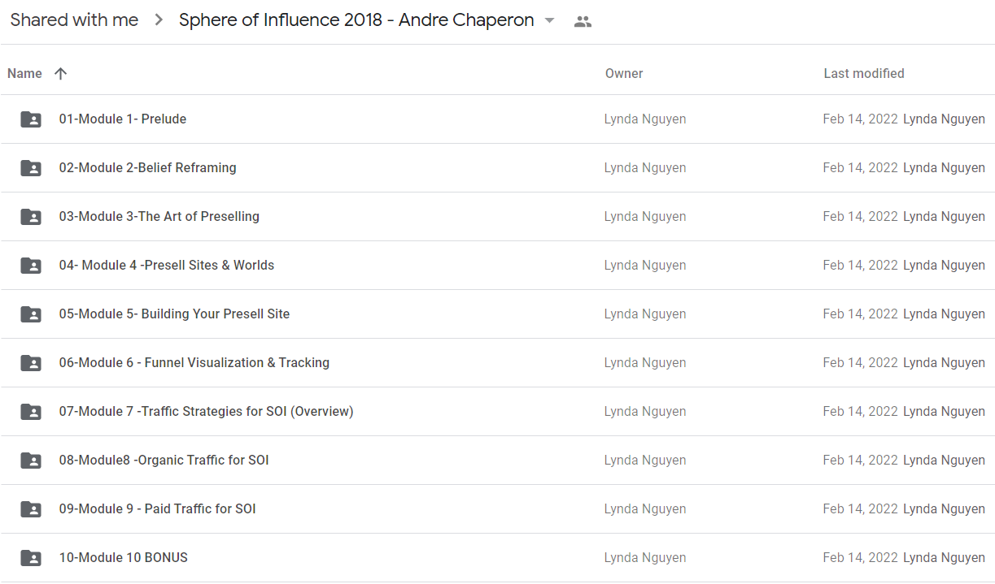The height and width of the screenshot is (584, 995).
Task: Select 10-Module 10 BONUS folder name
Action: coord(124,557)
